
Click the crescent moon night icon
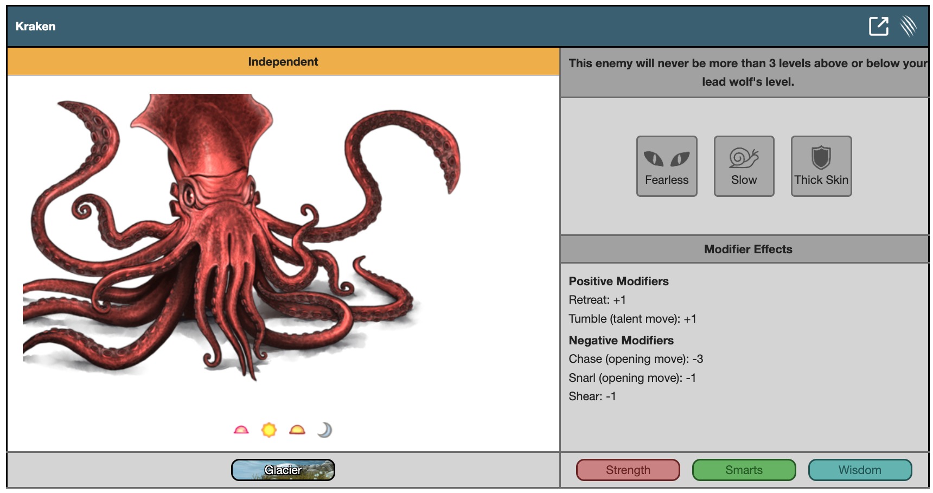[x=324, y=430]
